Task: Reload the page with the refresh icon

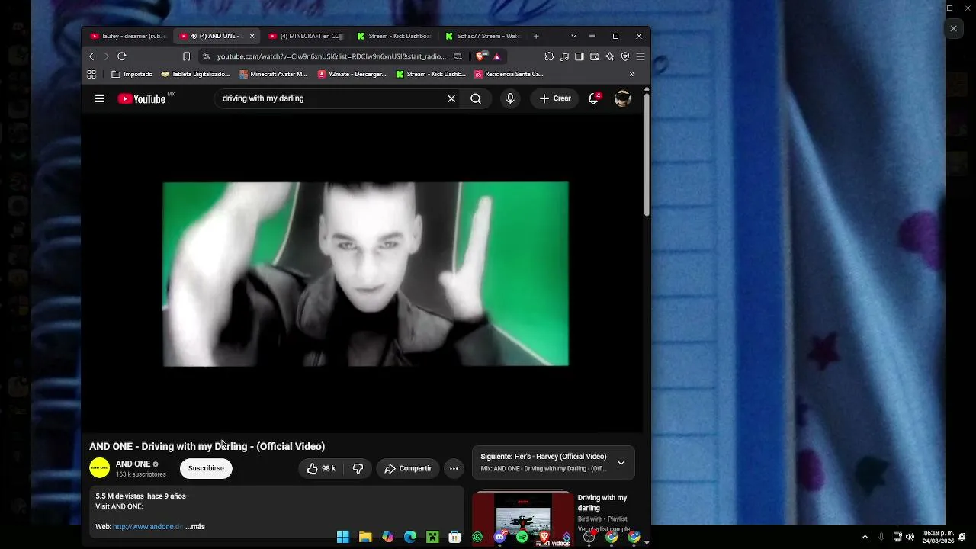Action: click(x=121, y=56)
